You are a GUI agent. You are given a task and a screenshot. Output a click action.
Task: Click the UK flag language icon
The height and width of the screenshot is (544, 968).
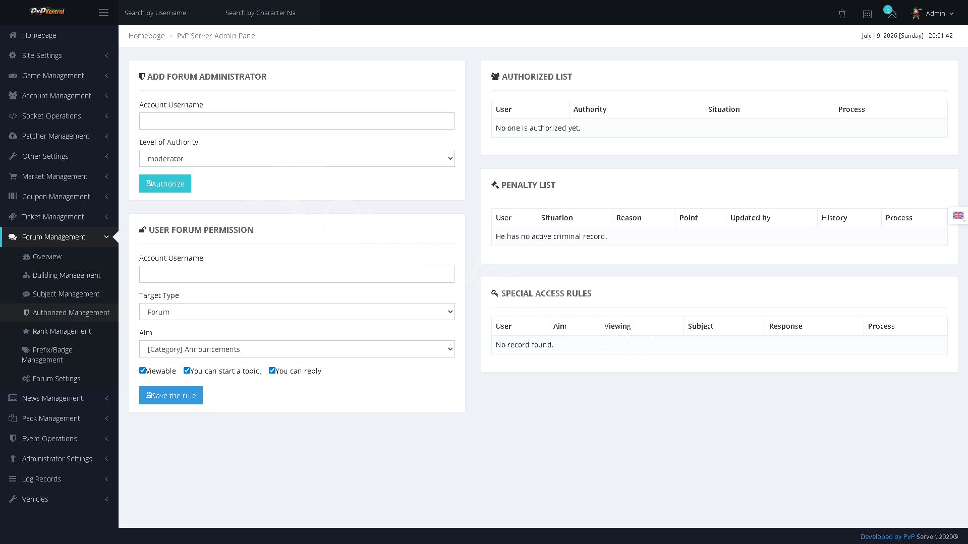pos(958,215)
